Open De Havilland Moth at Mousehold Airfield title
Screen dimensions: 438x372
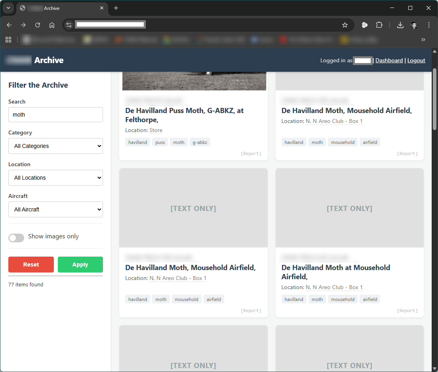point(336,272)
